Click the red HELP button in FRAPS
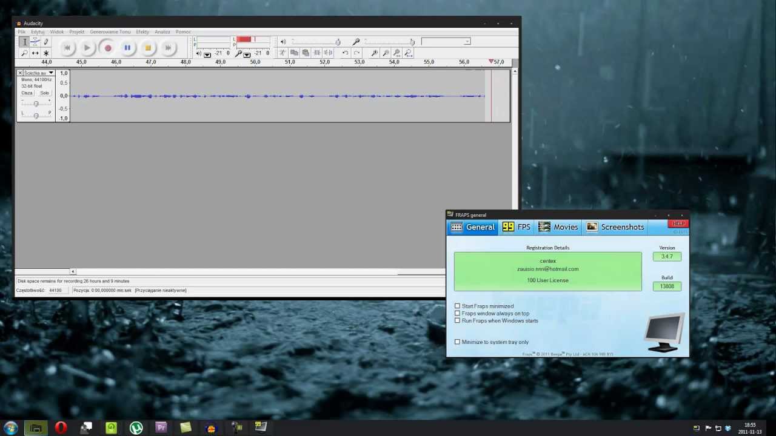This screenshot has height=436, width=776. (x=678, y=223)
